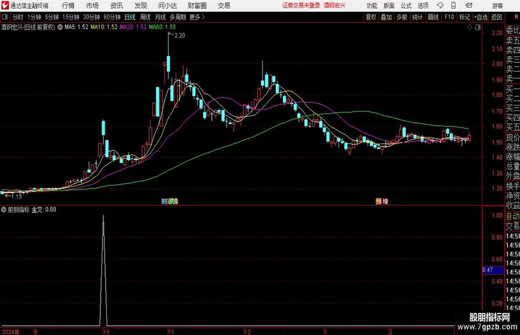Open the 发现 menu
The image size is (520, 335).
(141, 6)
